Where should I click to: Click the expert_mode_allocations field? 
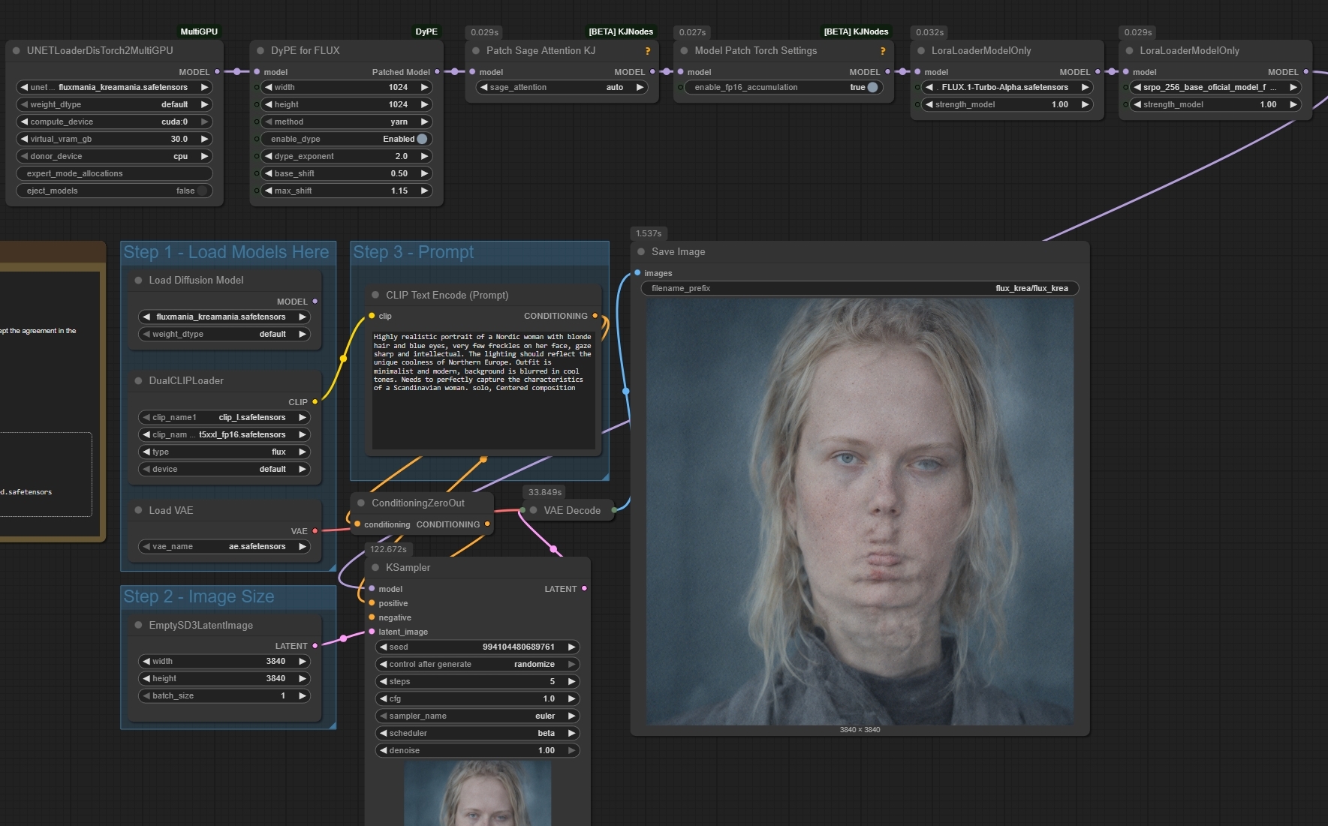[x=114, y=174]
